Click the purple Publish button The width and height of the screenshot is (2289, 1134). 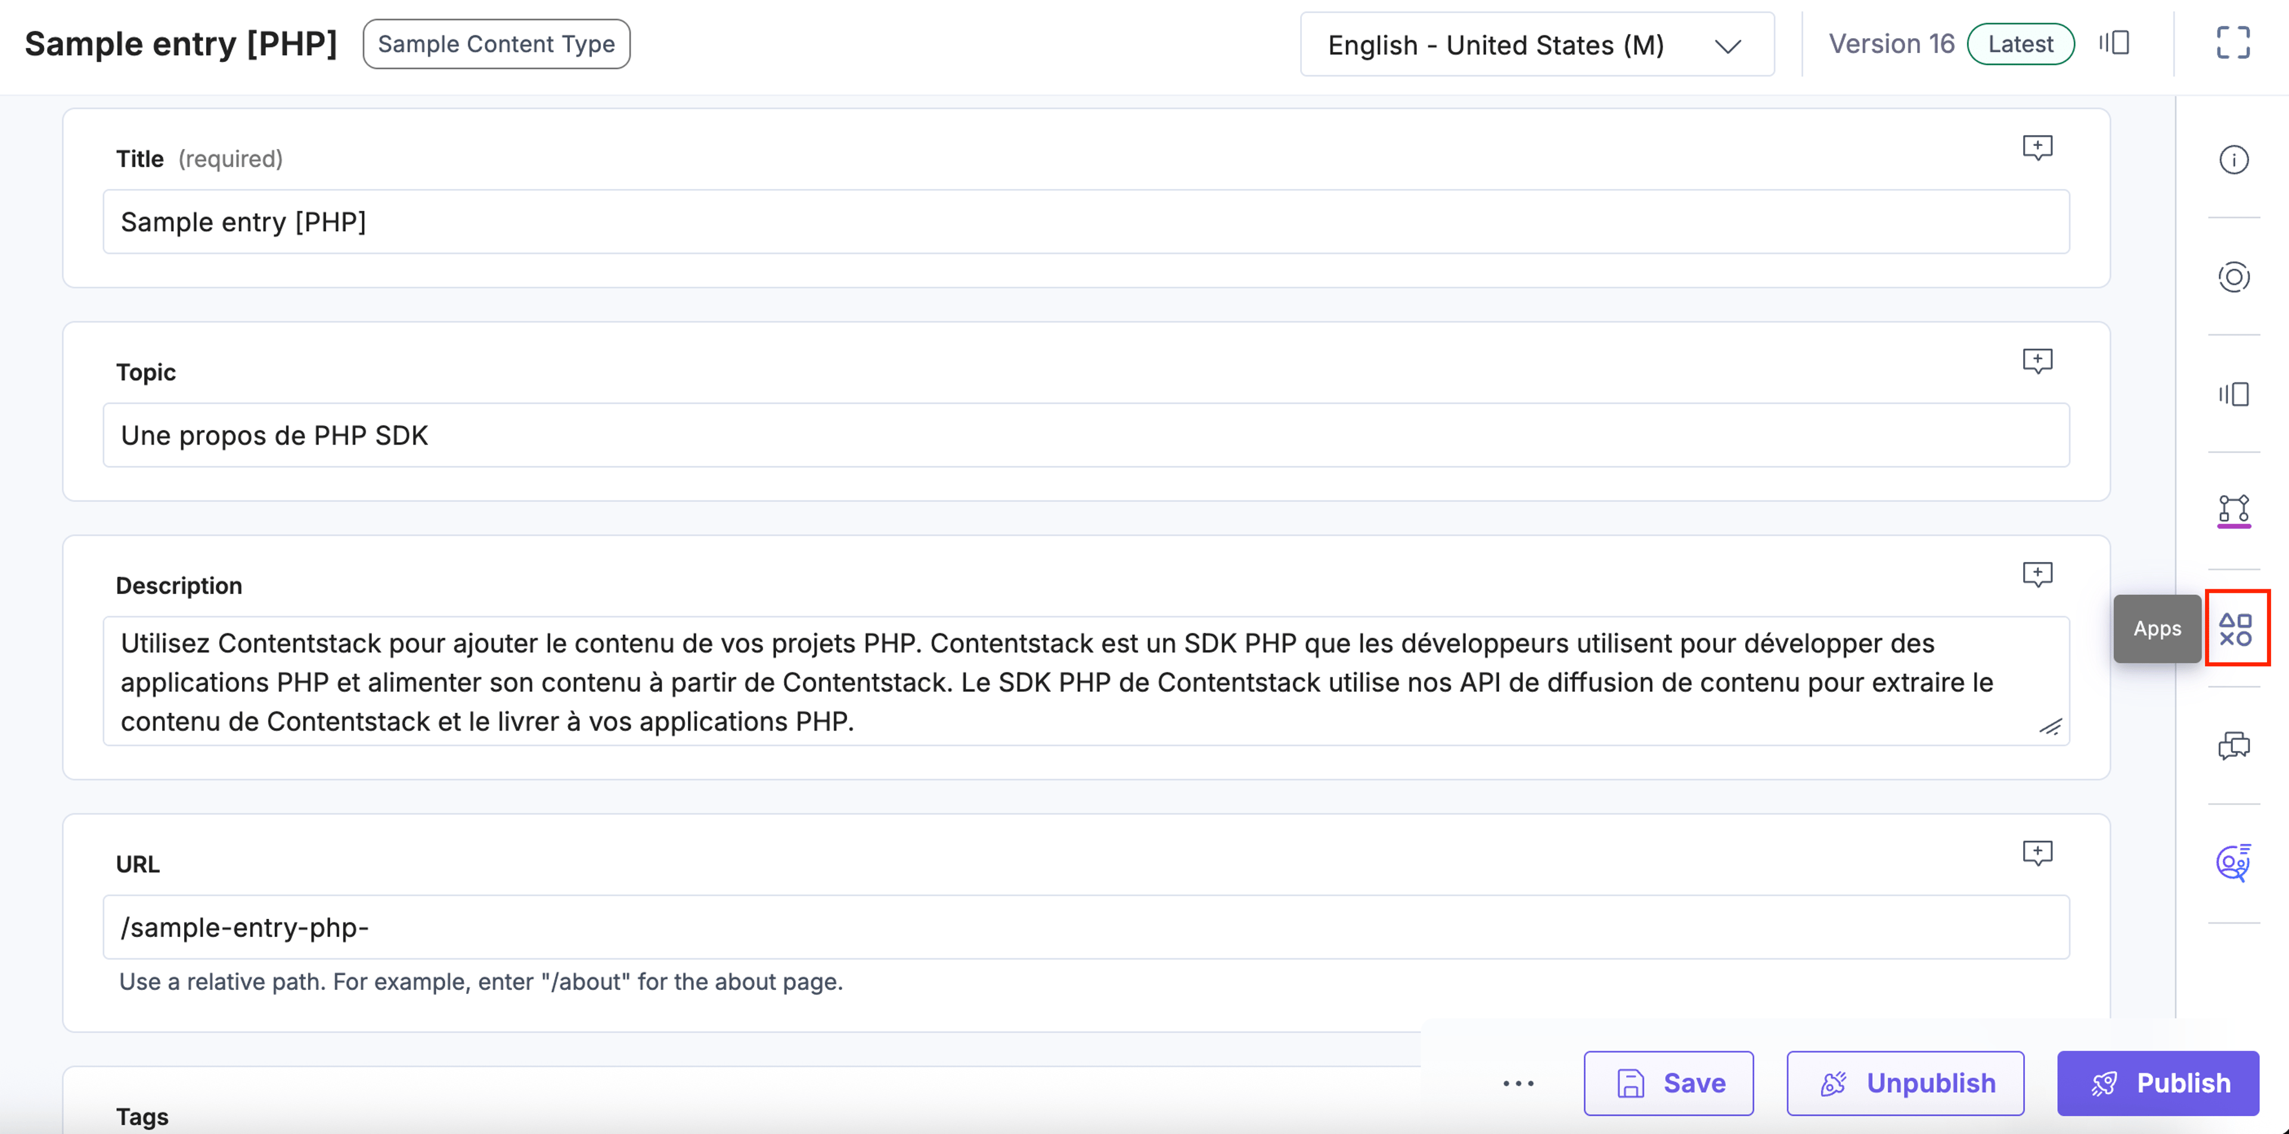tap(2157, 1083)
